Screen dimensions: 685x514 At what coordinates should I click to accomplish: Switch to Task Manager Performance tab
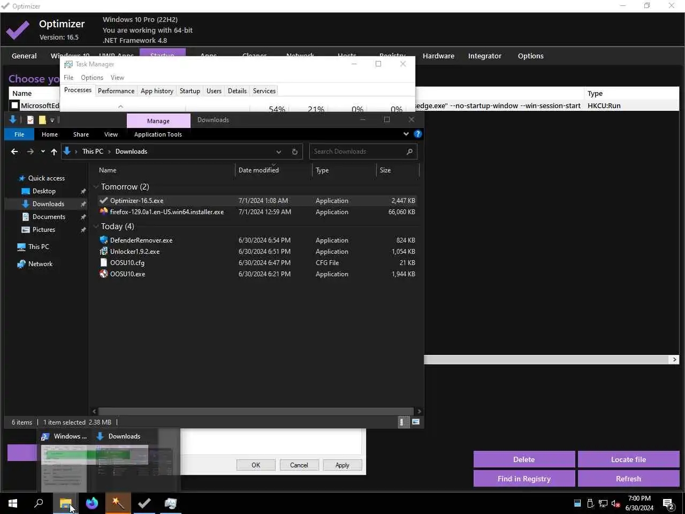tap(116, 91)
